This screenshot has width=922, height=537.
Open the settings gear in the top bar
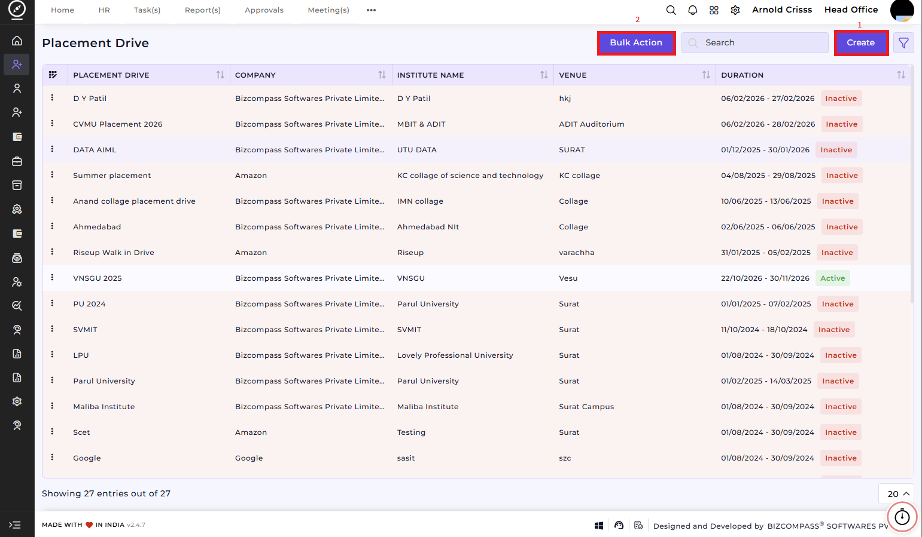[x=735, y=10]
